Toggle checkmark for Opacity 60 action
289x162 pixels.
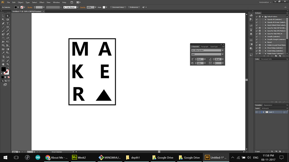tap(257, 19)
